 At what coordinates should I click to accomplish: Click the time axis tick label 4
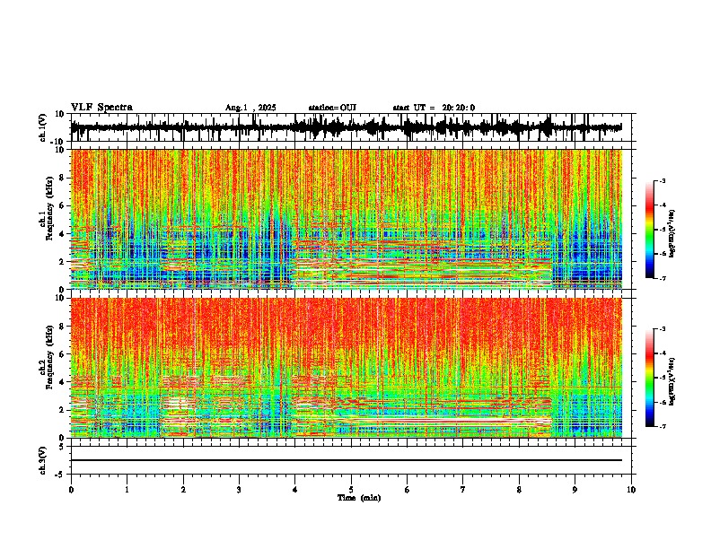[x=295, y=490]
